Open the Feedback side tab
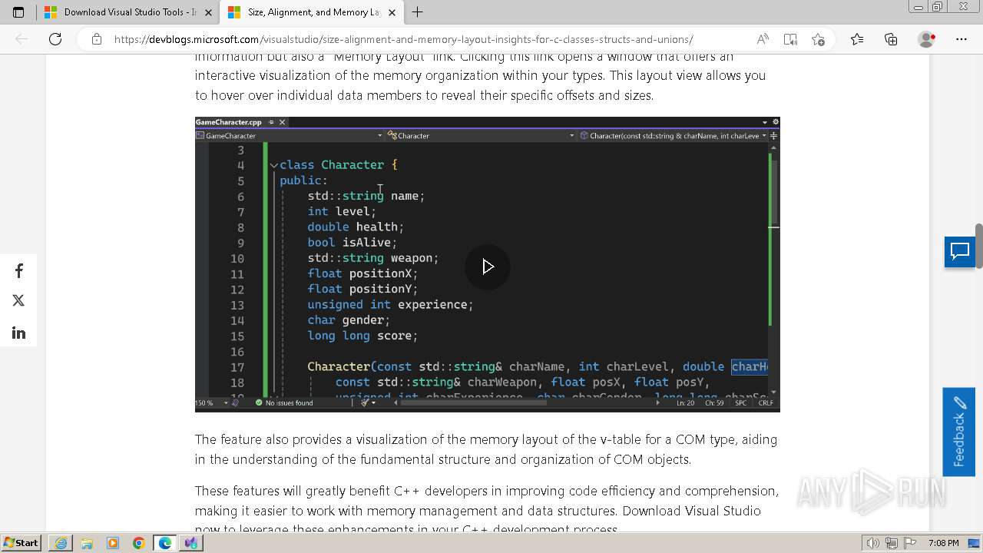The image size is (983, 553). point(958,432)
